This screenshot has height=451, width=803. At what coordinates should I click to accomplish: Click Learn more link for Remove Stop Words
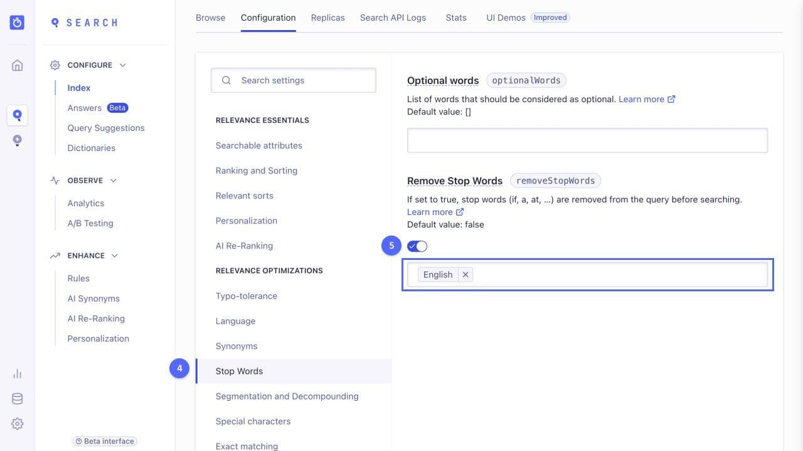pos(430,212)
